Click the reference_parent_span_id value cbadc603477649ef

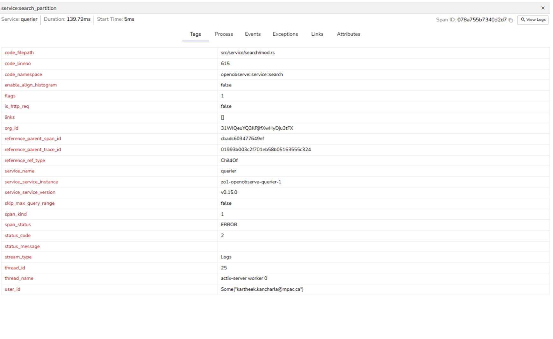click(242, 139)
